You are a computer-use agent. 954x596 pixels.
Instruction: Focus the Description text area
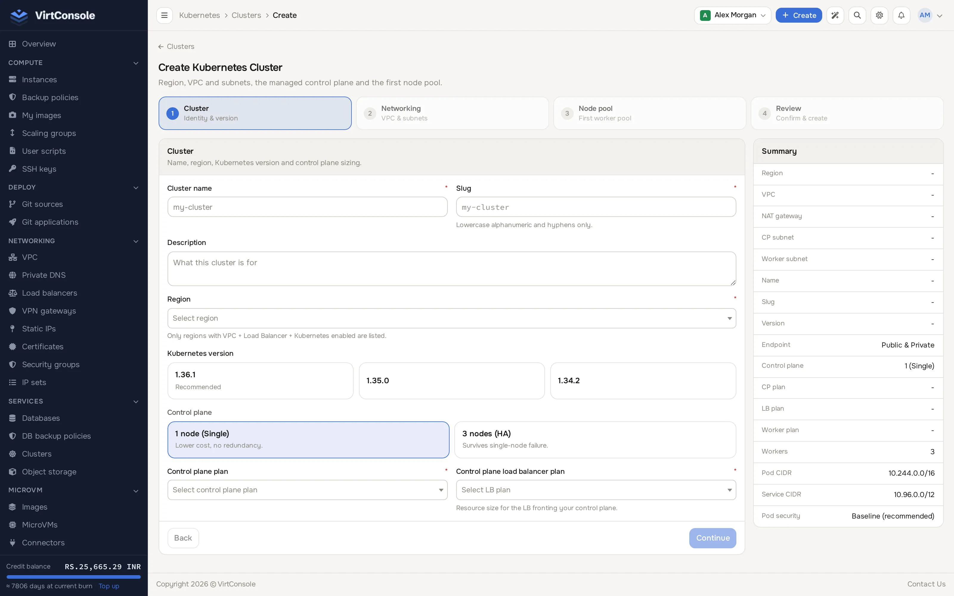point(452,269)
